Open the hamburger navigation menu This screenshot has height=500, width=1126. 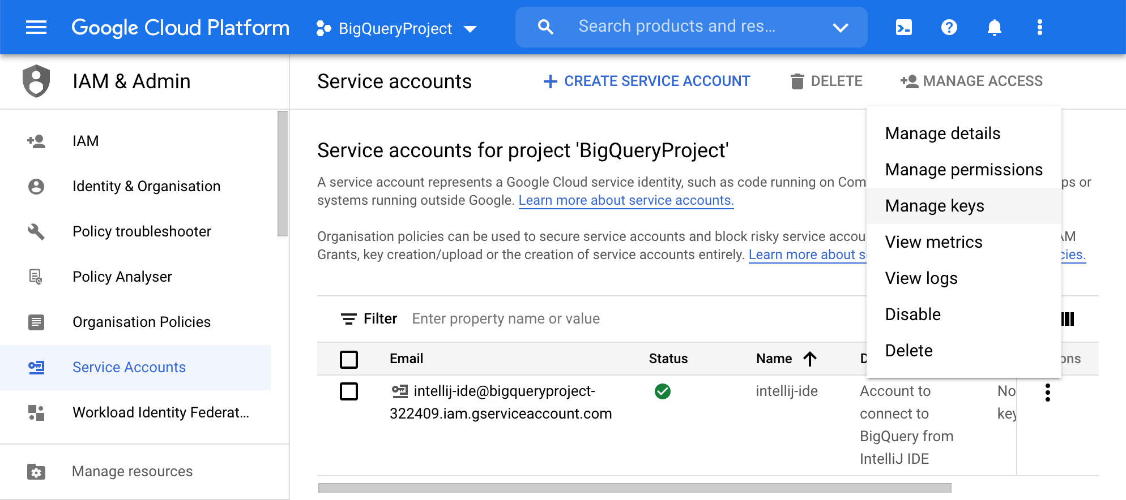36,27
